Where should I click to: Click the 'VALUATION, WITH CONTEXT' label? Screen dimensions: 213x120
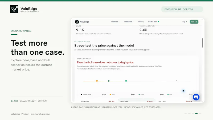pos(34,101)
